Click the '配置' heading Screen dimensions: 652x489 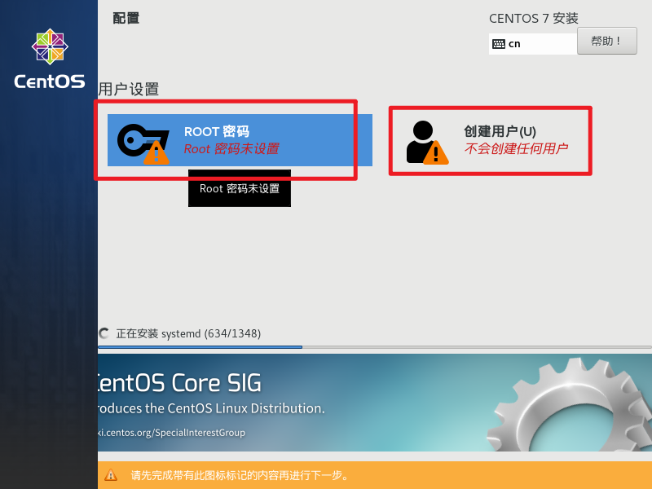[x=126, y=18]
